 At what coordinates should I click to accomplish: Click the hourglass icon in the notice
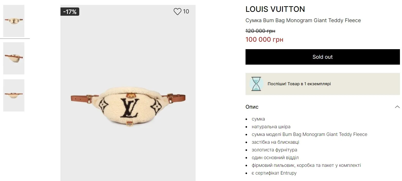[256, 84]
